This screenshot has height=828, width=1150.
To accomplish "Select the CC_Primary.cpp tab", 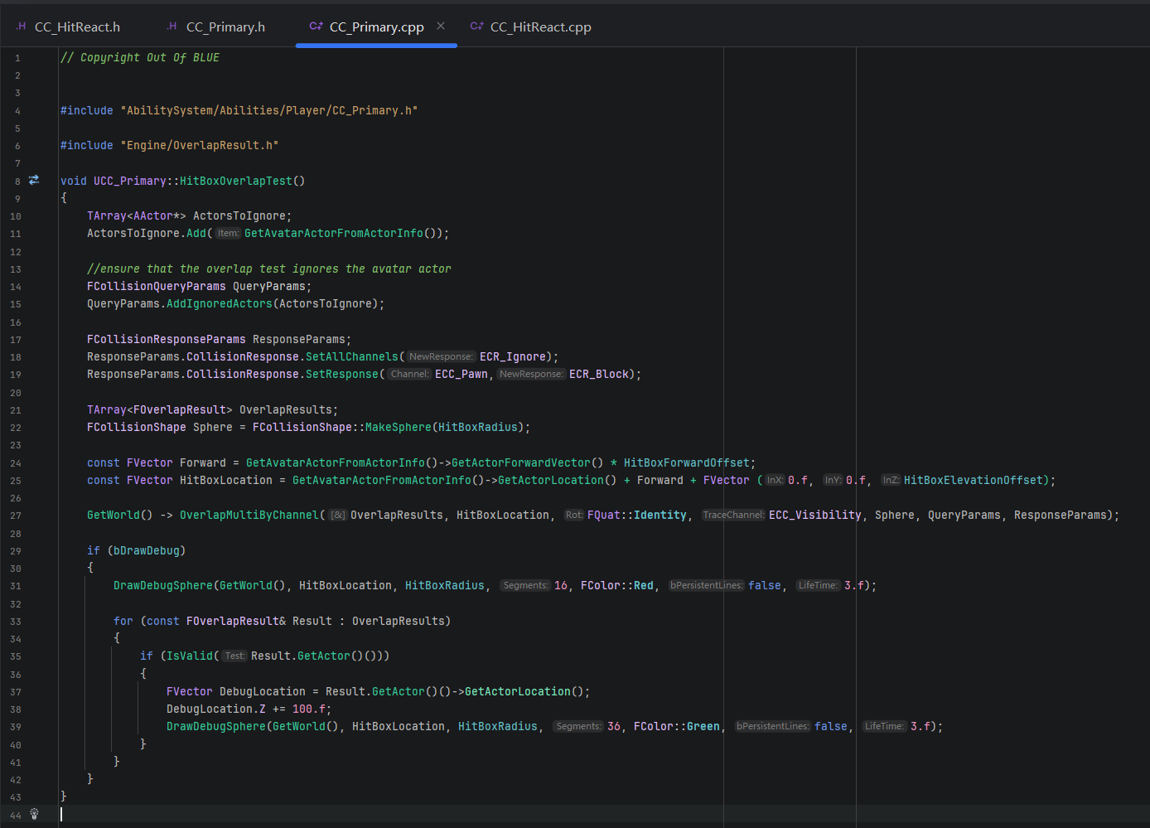I will click(376, 27).
